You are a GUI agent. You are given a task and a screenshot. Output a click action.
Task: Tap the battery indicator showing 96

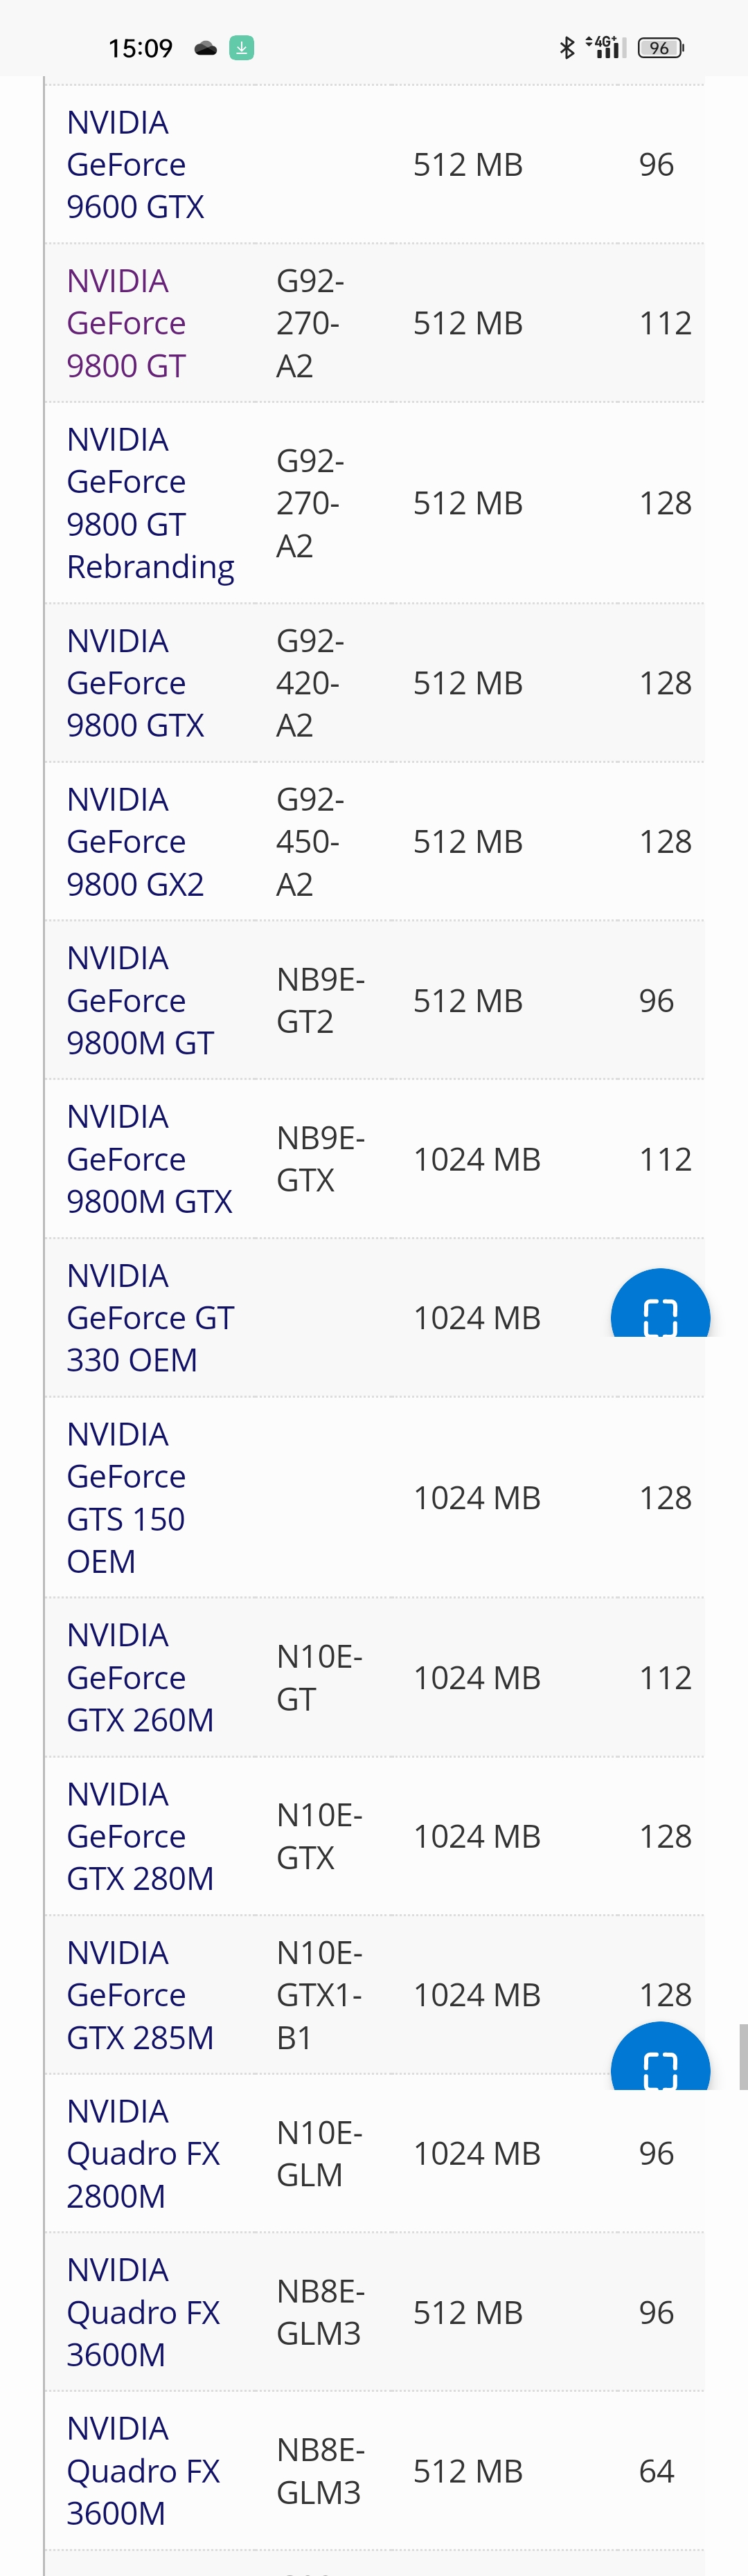click(660, 47)
